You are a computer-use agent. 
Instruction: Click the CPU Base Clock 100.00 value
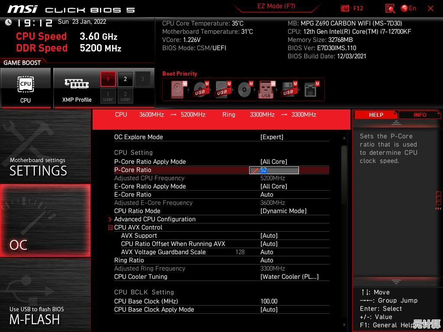[x=269, y=301]
